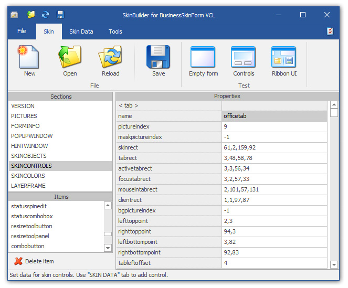
Task: Click quick access open folder icon
Action: (31, 15)
